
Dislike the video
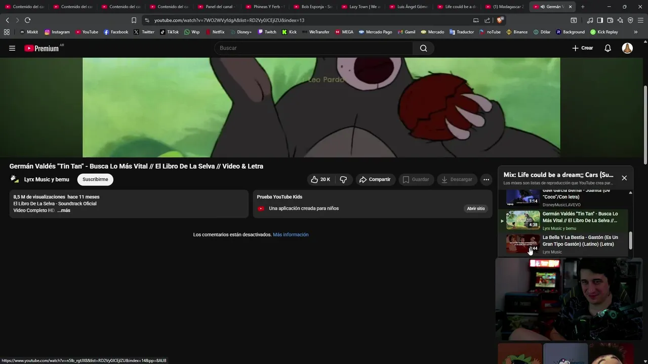point(343,179)
